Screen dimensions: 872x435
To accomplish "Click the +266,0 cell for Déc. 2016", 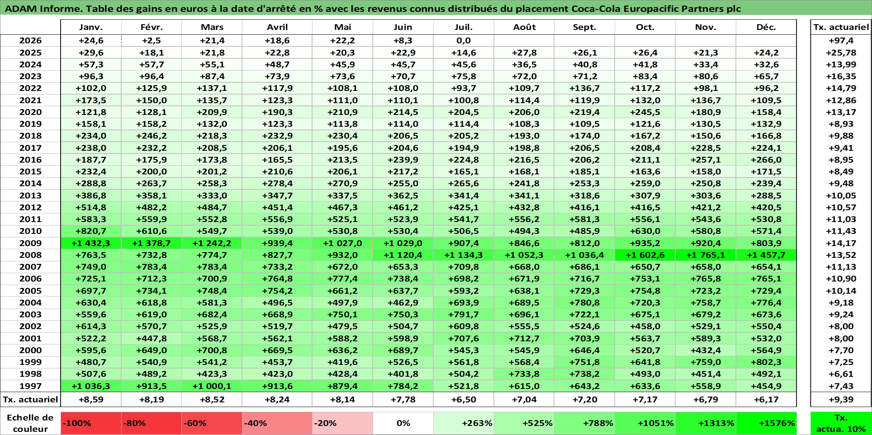I will [766, 160].
